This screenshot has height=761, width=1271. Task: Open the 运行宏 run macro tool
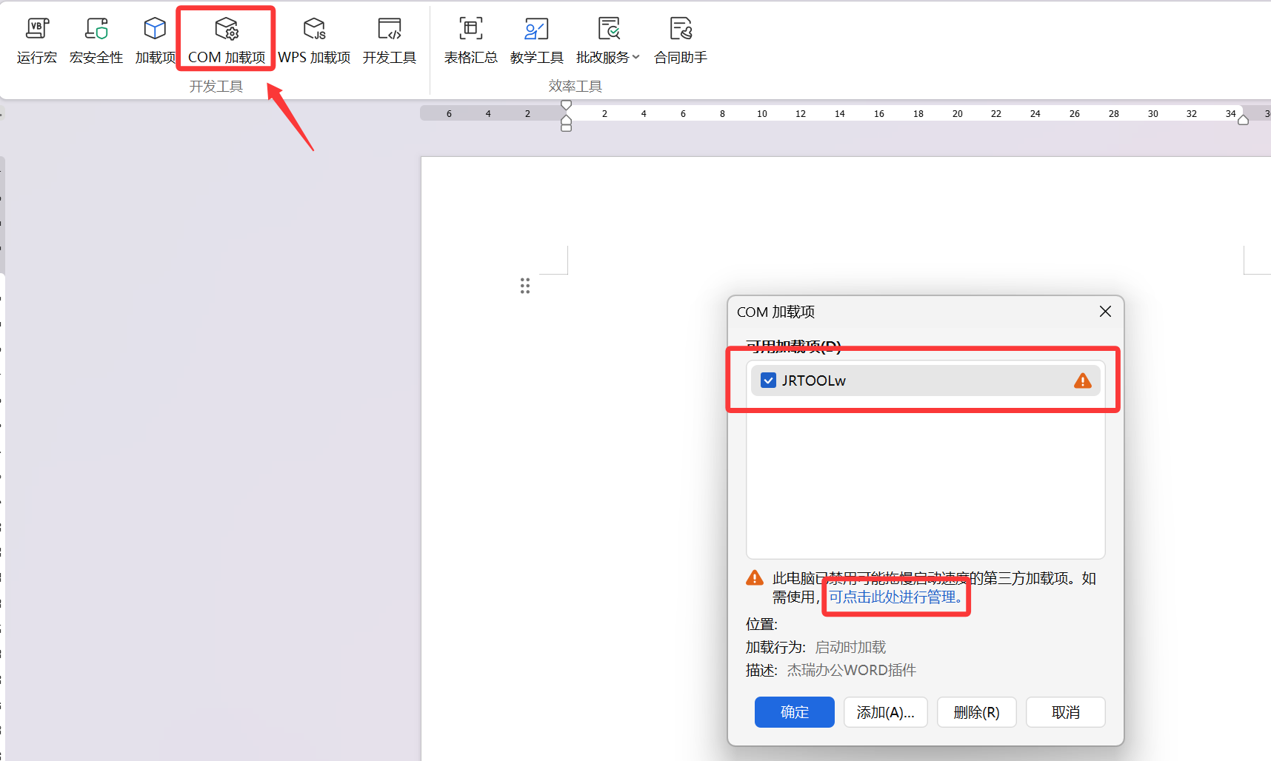point(37,41)
